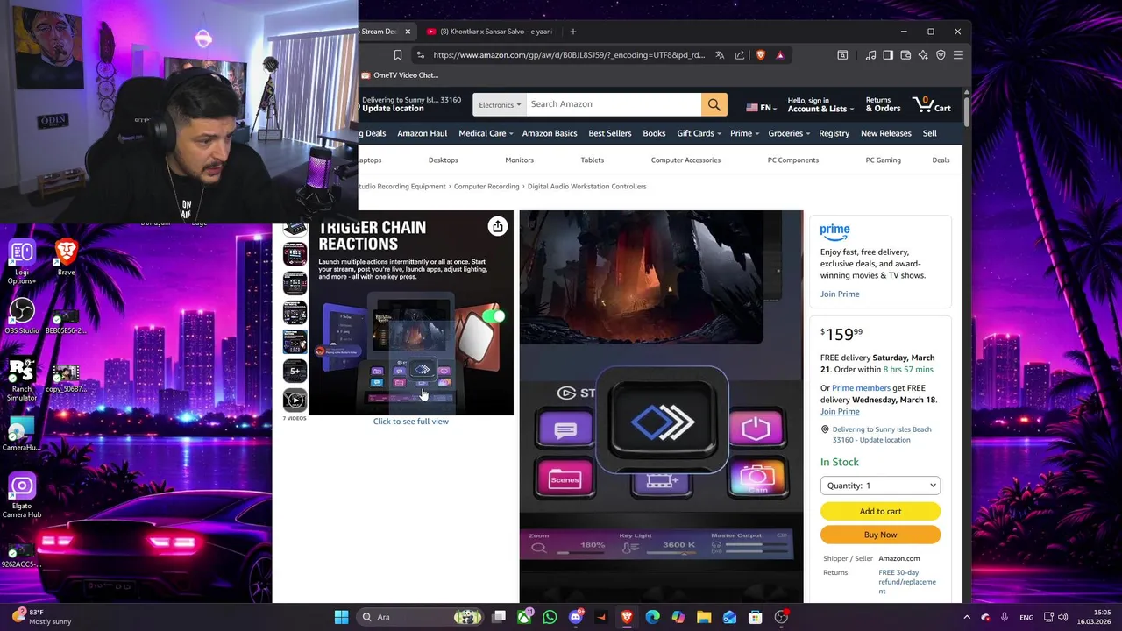Open the New Releases nav item
Screen dimensions: 1122x631
(x=885, y=133)
